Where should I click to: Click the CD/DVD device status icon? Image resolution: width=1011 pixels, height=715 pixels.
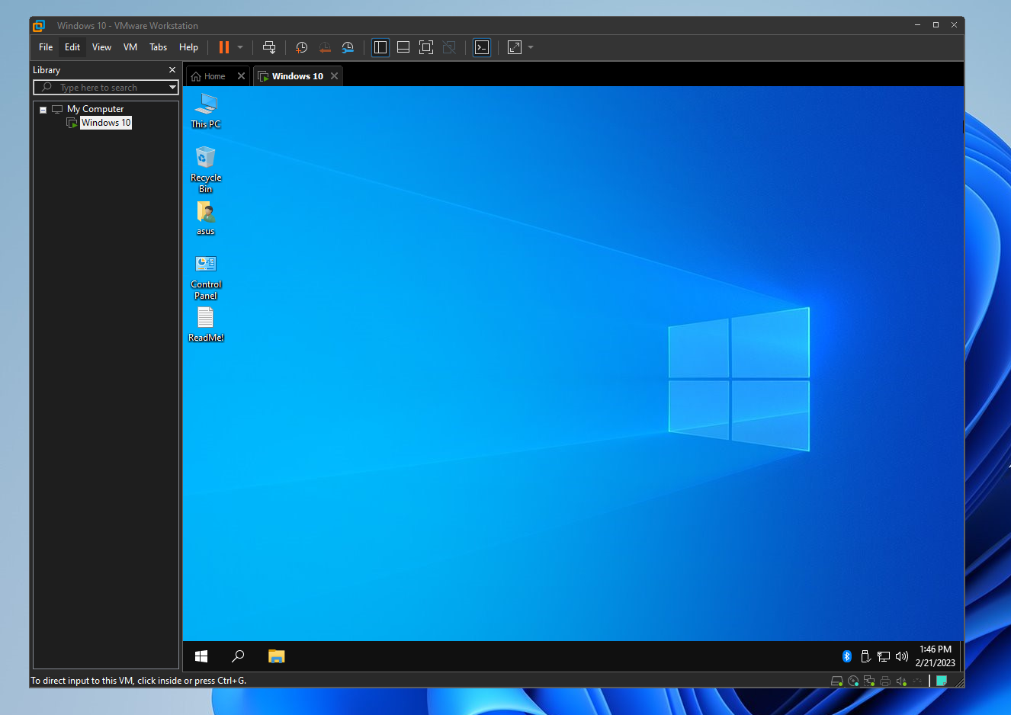853,681
